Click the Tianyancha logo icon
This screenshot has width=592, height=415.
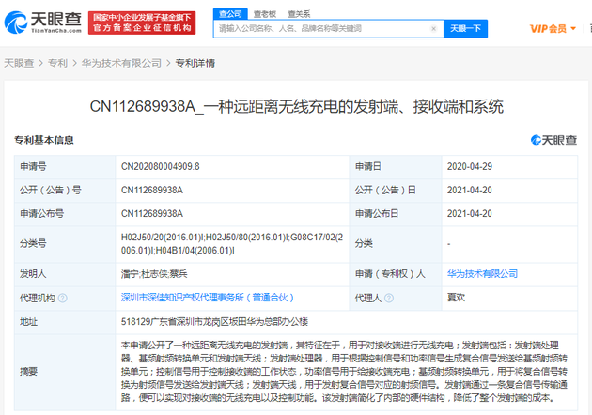point(15,23)
